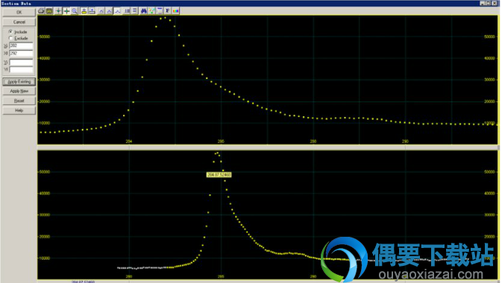Screen dimensions: 502x283
Task: Click the yellow baseline marker icon
Action: pos(84,11)
